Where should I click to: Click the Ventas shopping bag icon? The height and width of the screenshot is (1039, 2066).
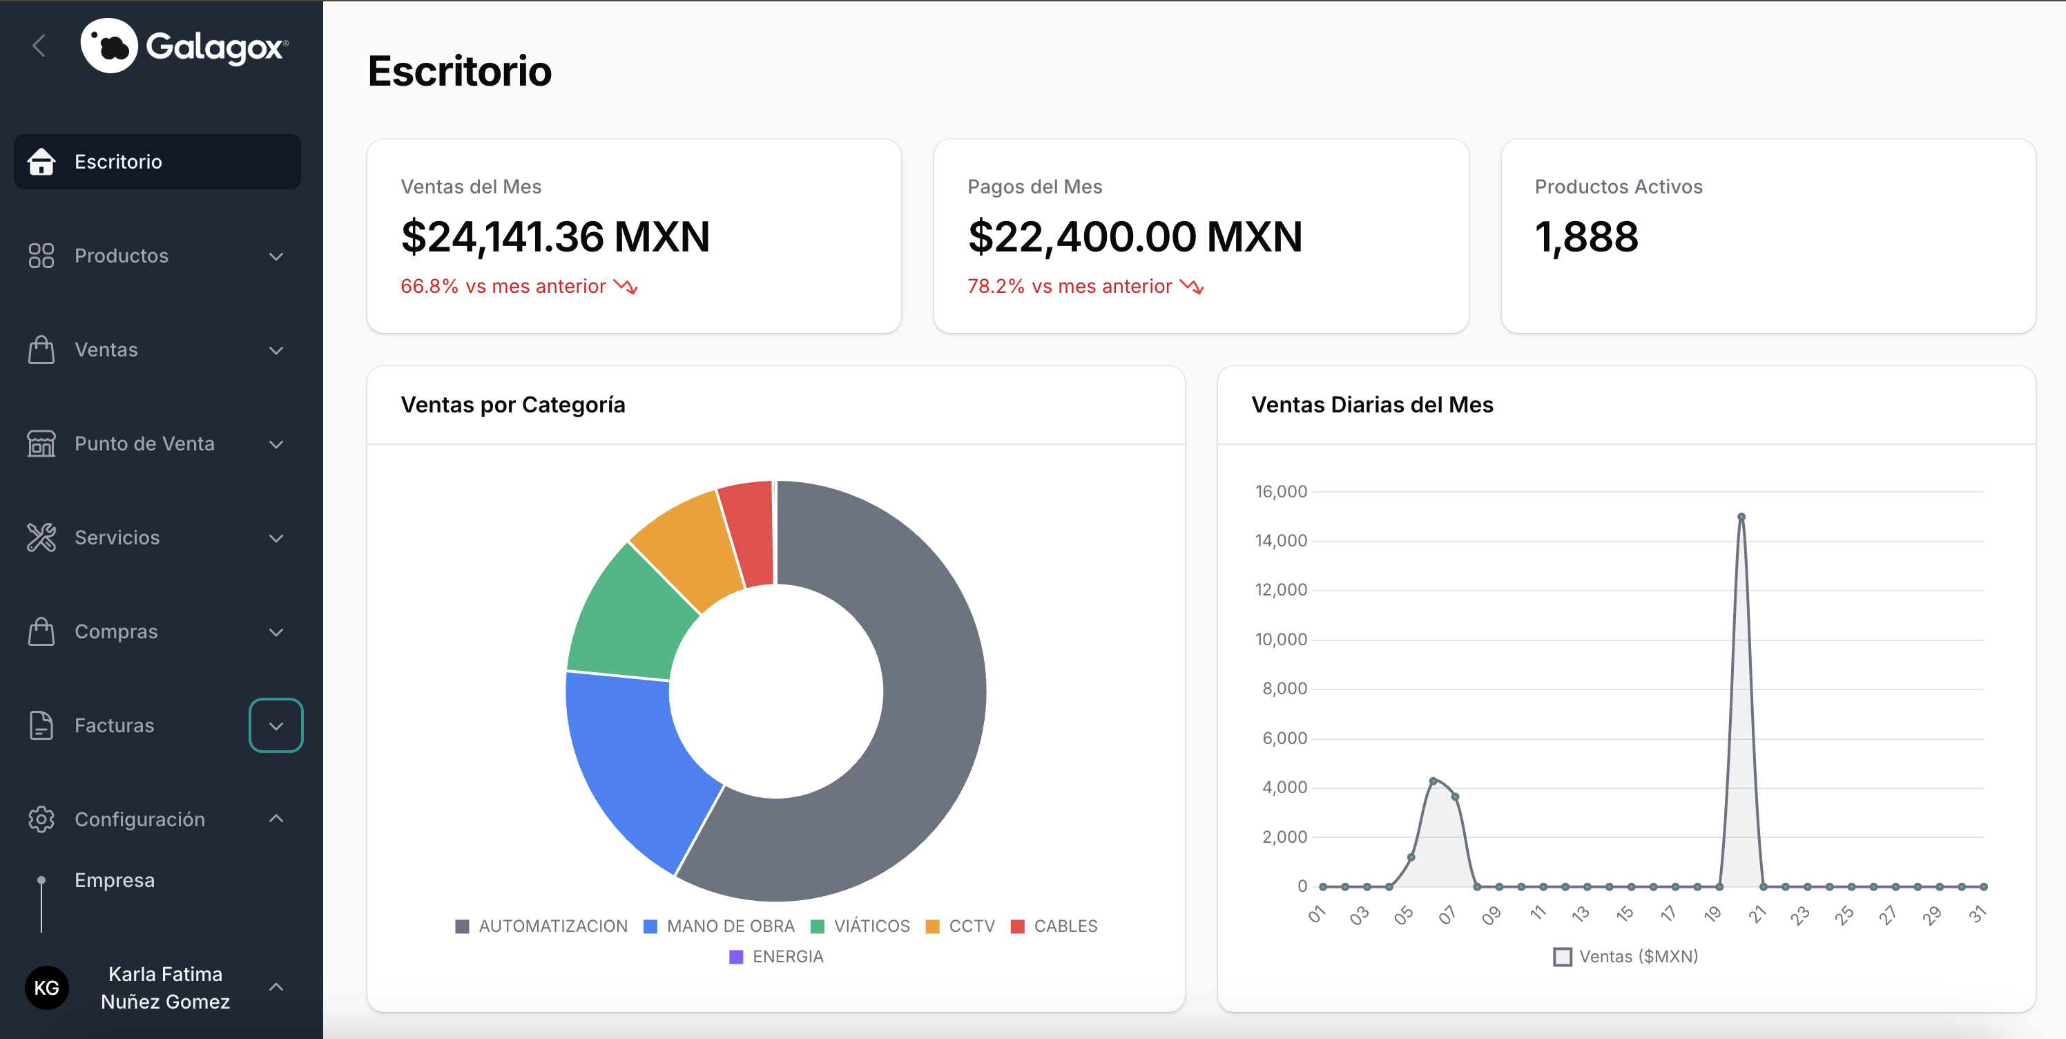click(41, 350)
